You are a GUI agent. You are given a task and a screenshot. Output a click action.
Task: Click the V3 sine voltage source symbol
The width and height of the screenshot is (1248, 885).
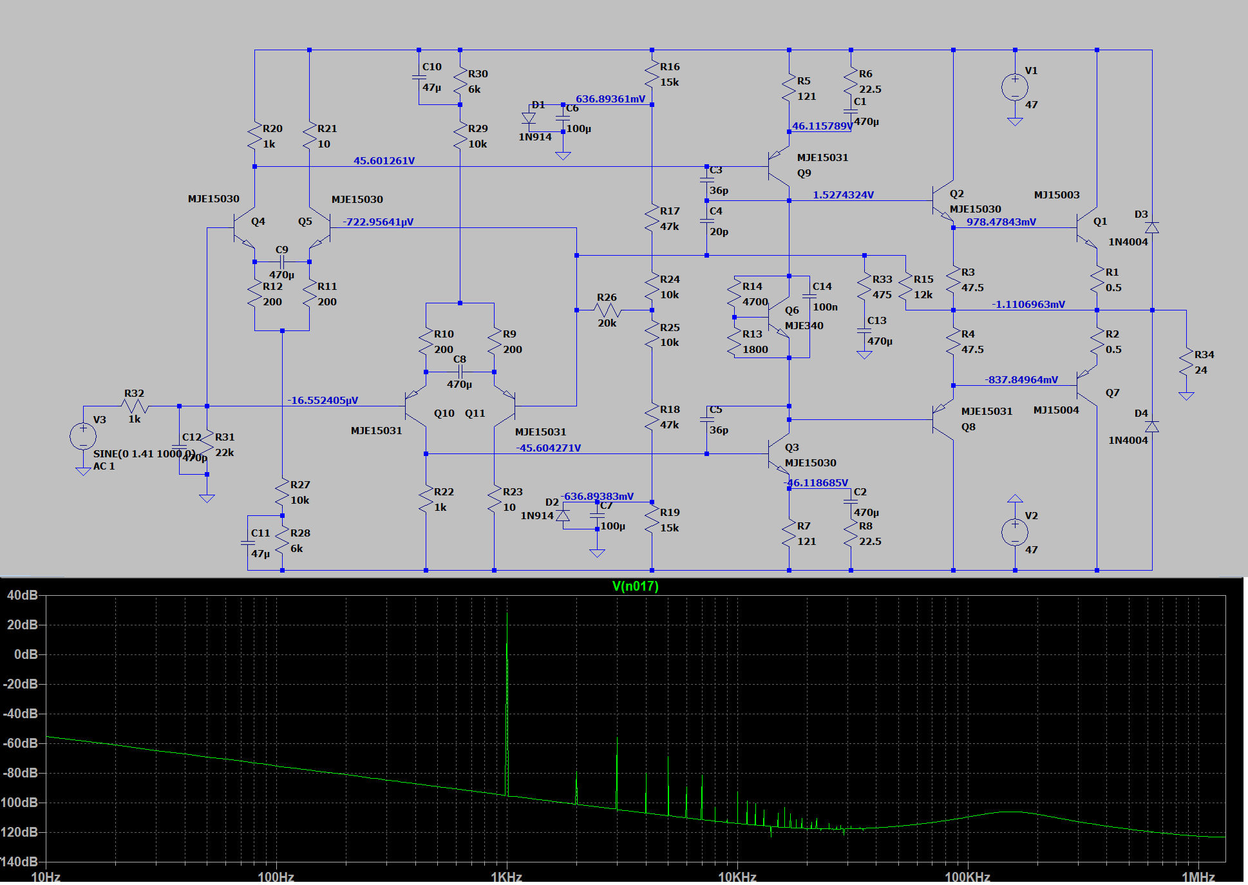pos(83,436)
